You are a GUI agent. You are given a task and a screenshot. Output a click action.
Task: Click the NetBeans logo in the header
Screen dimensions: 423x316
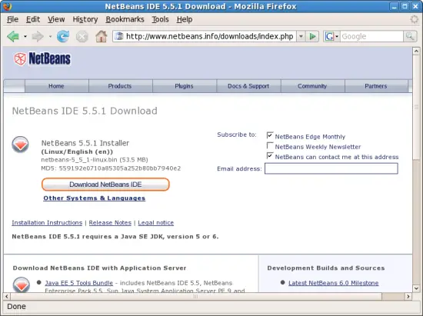click(42, 58)
